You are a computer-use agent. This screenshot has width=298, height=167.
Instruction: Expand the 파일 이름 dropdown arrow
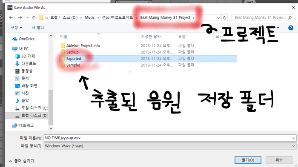293,138
